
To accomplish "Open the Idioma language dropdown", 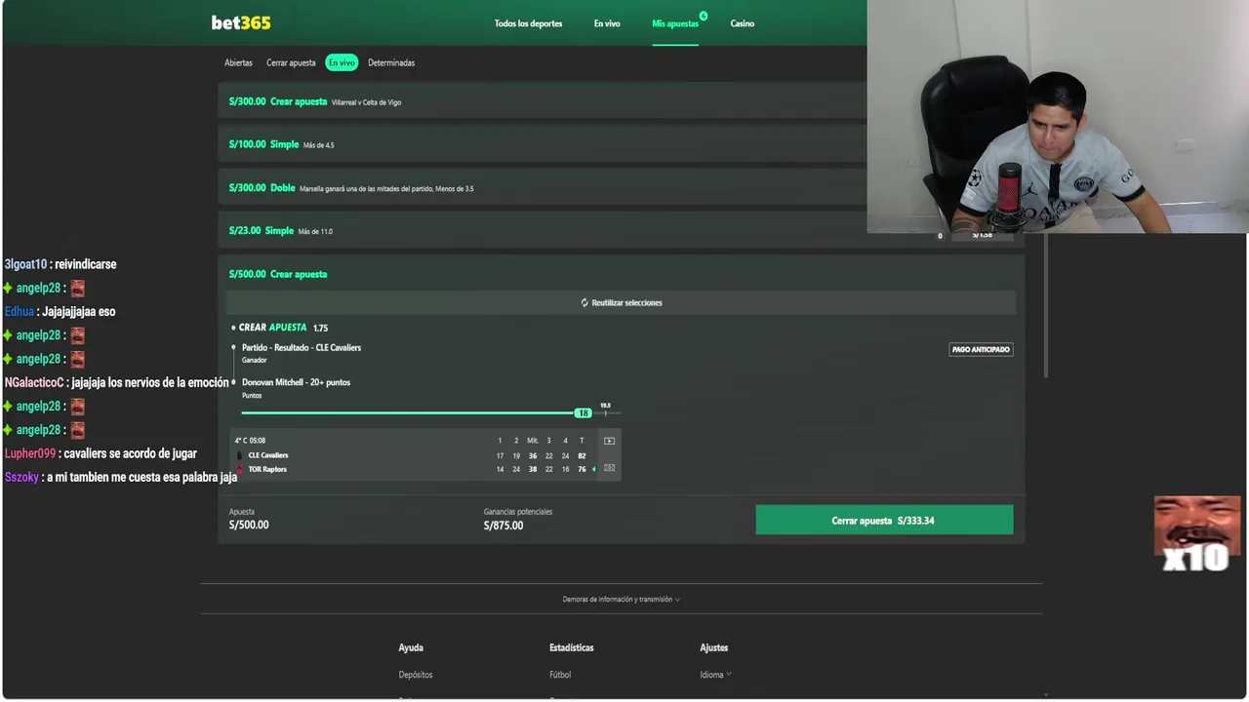I will (x=715, y=675).
